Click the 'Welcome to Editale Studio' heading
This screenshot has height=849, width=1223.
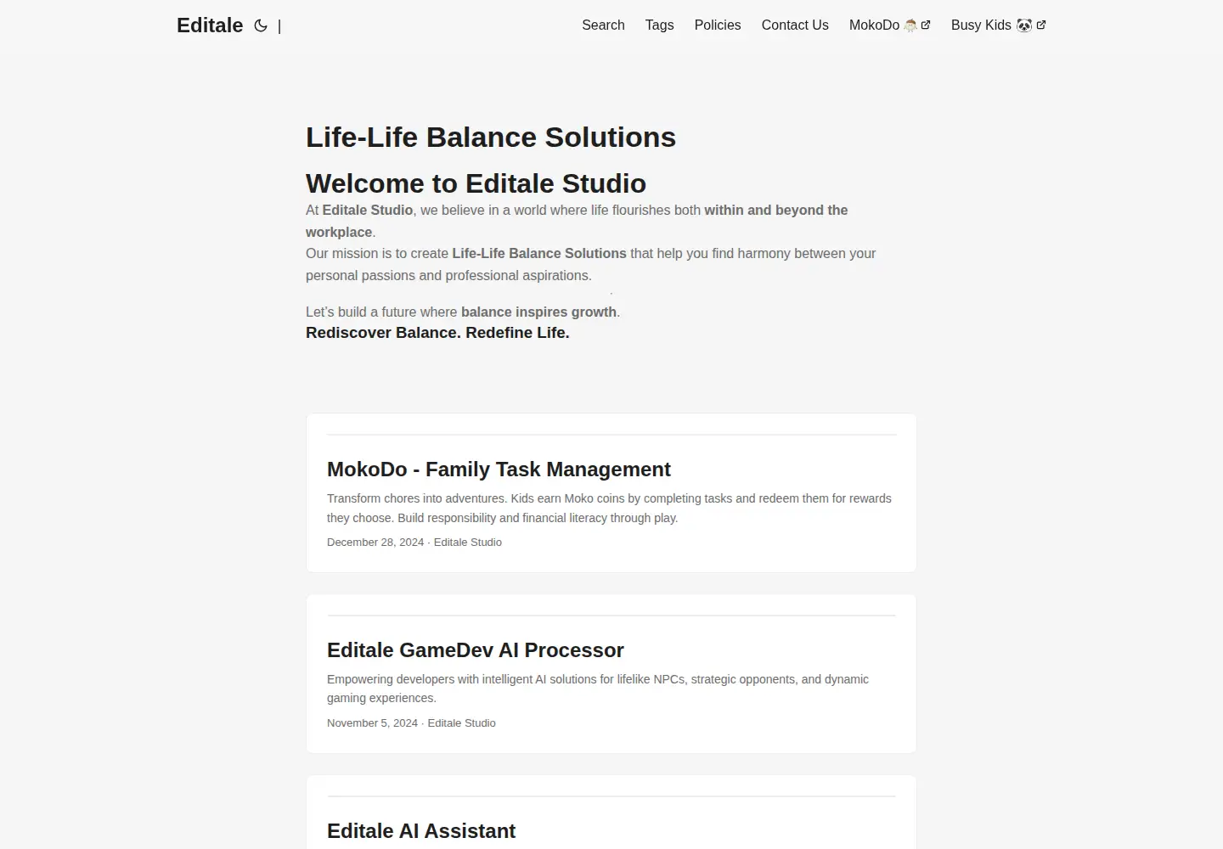(x=476, y=183)
